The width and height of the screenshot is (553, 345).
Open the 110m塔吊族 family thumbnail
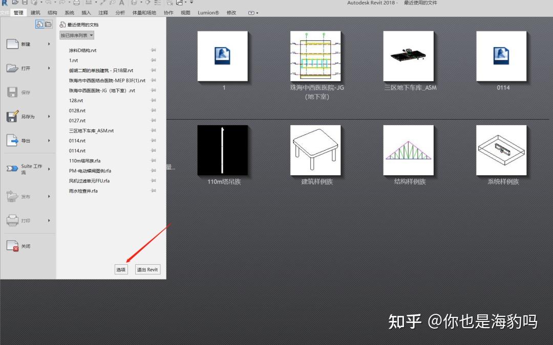click(223, 150)
